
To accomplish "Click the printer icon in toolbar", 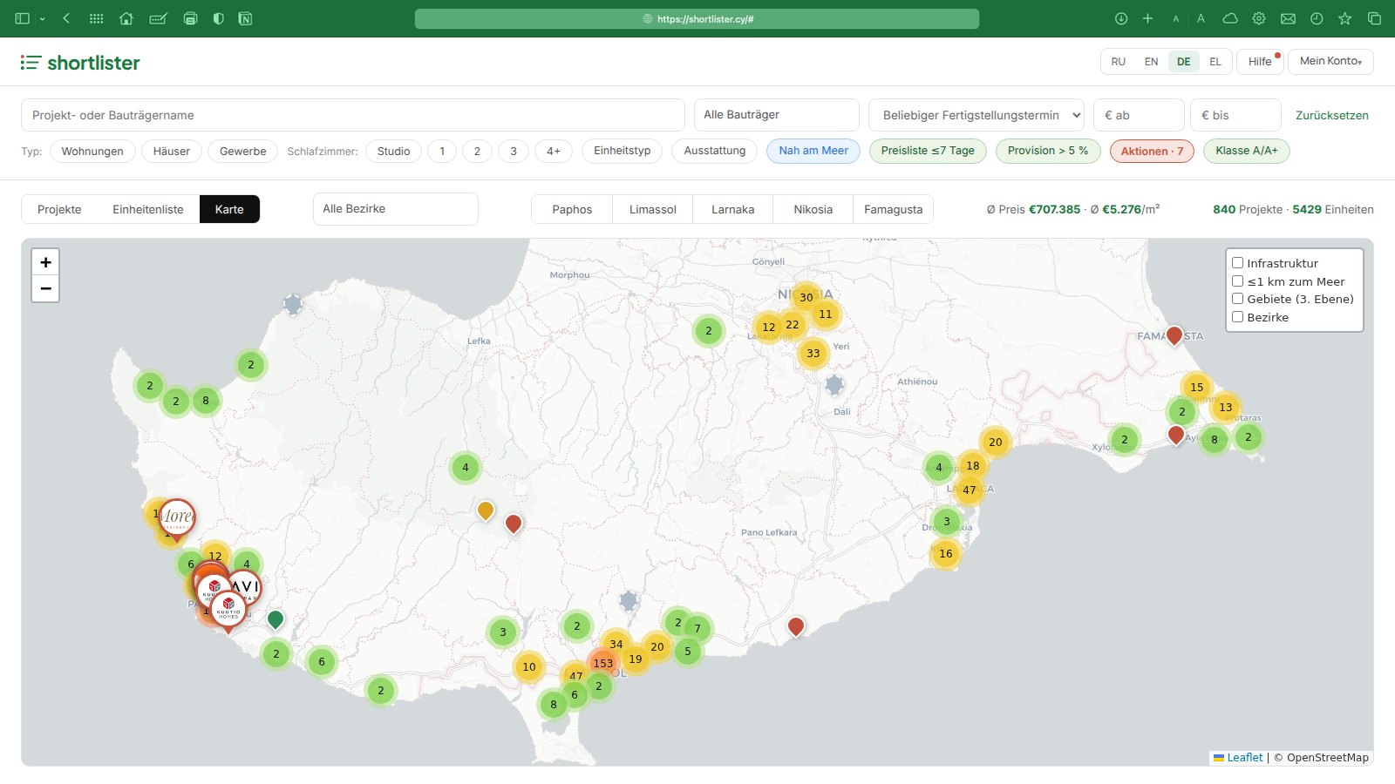I will [190, 18].
